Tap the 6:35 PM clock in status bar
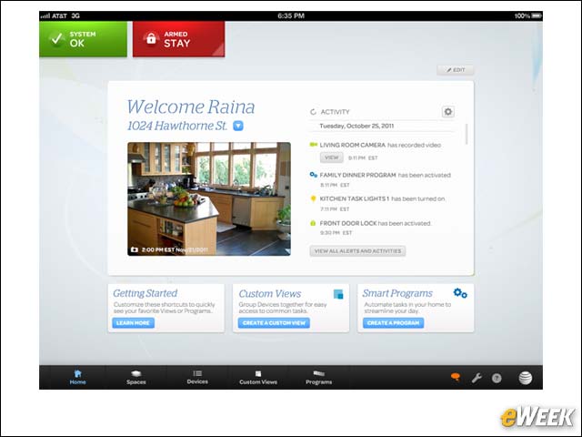 [x=291, y=15]
